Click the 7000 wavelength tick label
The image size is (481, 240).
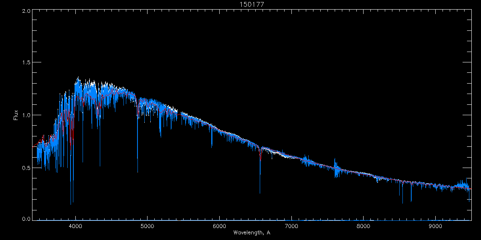(x=291, y=225)
